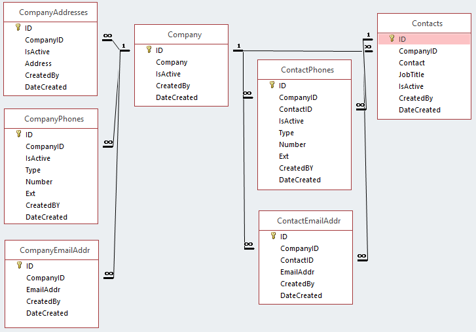Select the Contacts table title bar
Screen dimensions: 476x332
pos(424,24)
